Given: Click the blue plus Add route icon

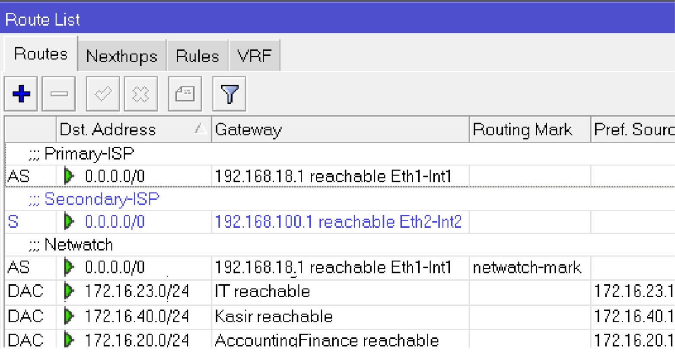Looking at the screenshot, I should [21, 94].
